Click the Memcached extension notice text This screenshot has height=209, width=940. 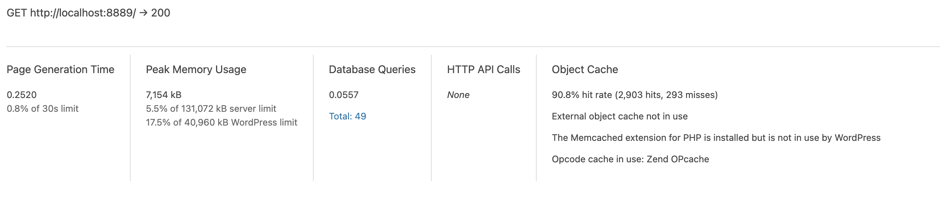[x=716, y=138]
